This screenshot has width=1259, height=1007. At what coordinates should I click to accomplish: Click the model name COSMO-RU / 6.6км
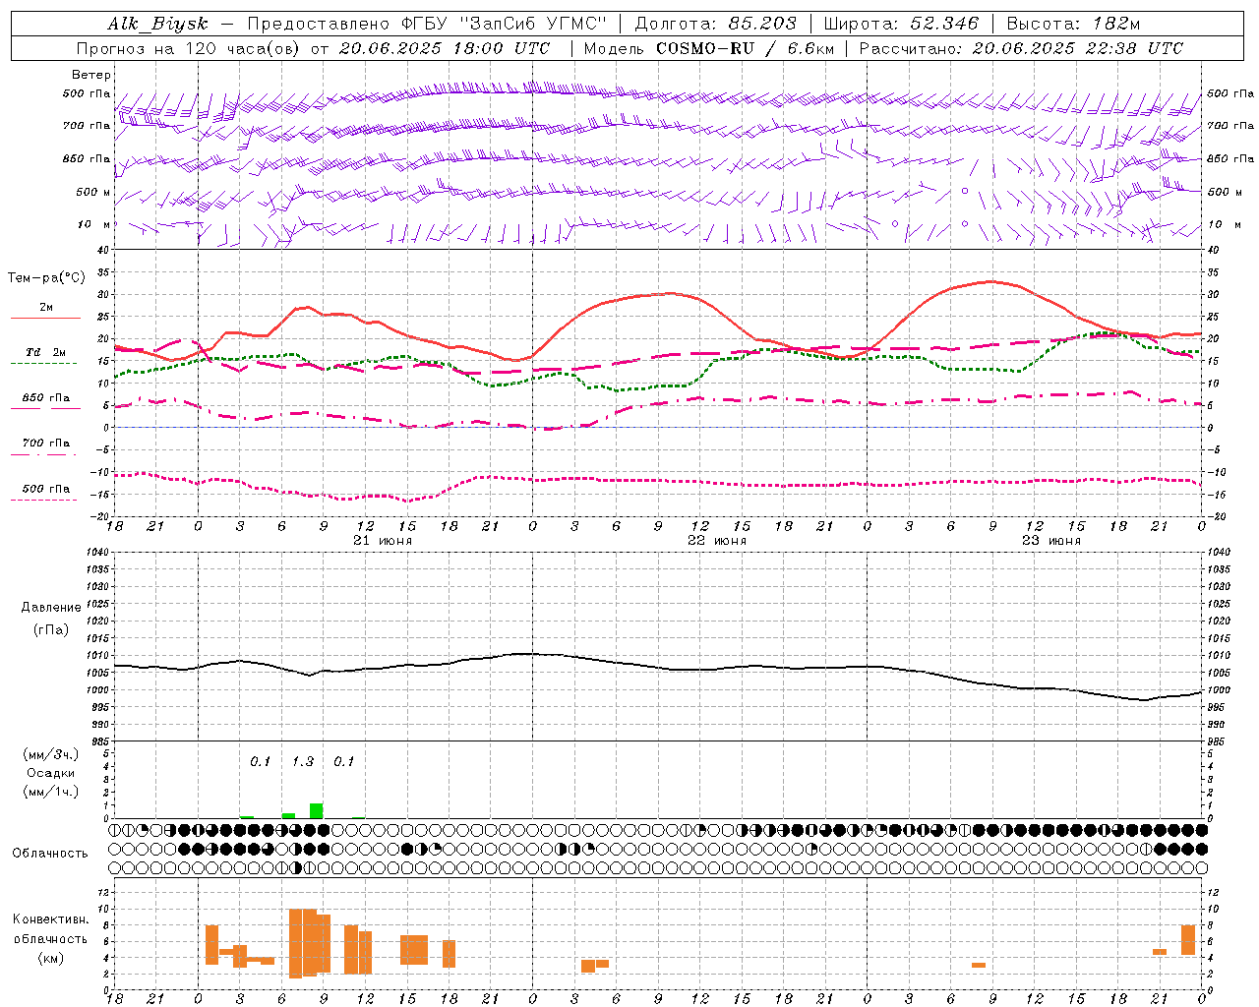745,48
